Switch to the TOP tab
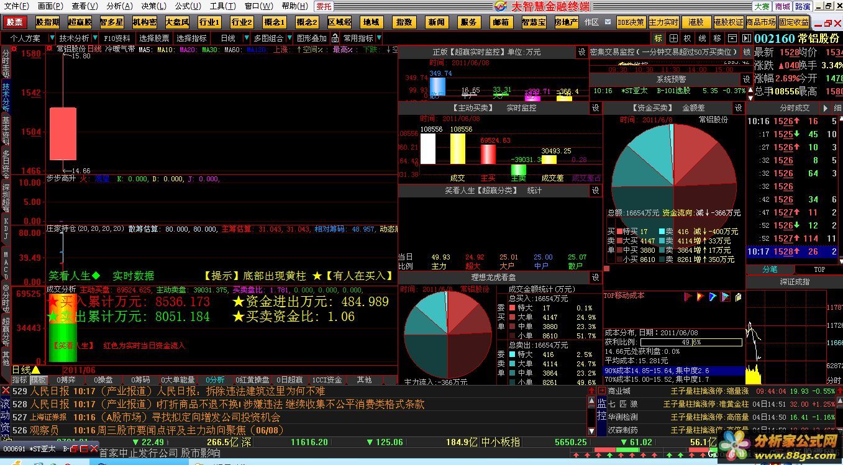This screenshot has width=843, height=465. pos(819,269)
